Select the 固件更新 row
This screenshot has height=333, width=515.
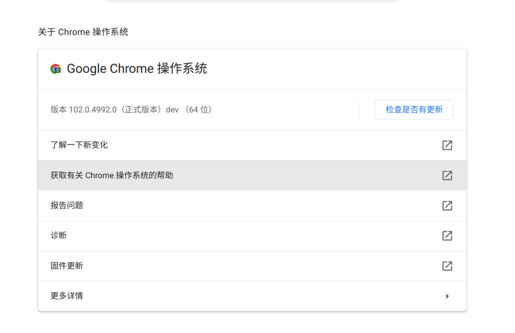pyautogui.click(x=184, y=266)
